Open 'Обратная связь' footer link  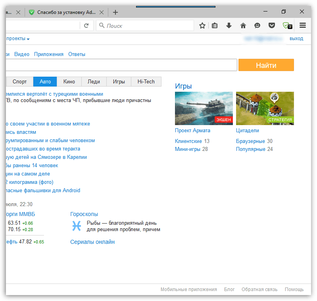pos(259,289)
